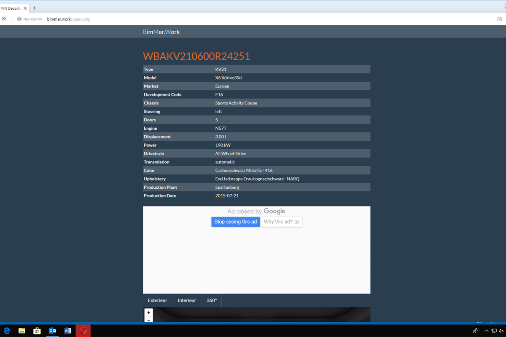
Task: Open network status tray icon
Action: 494,331
